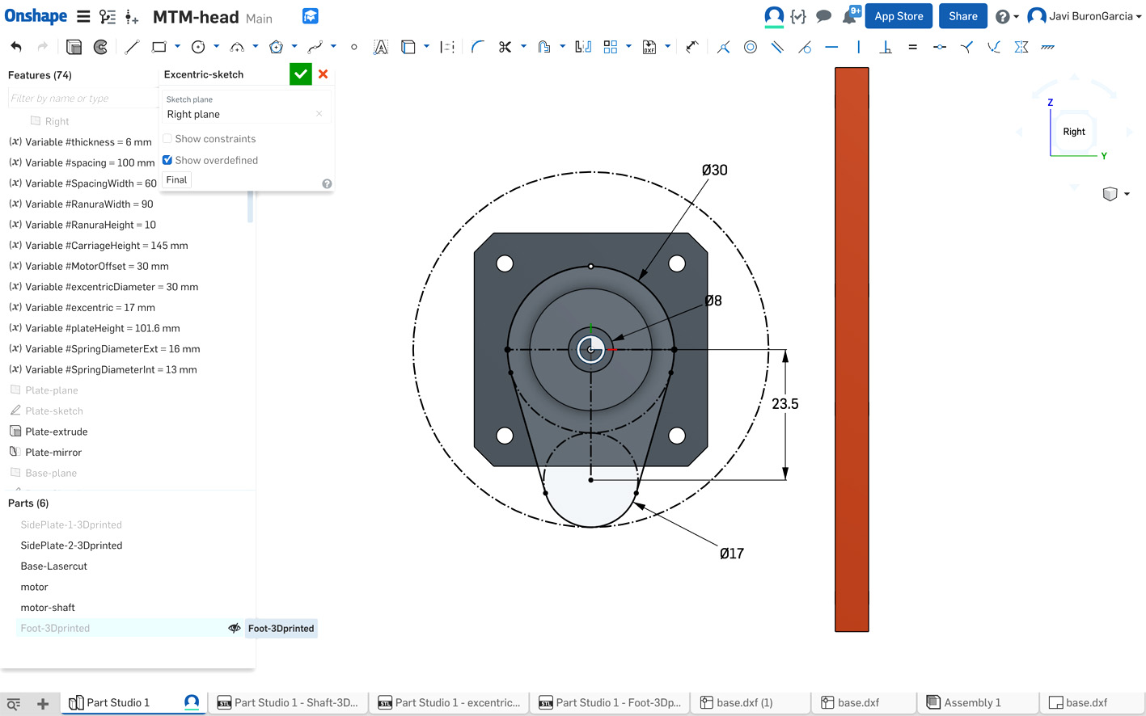Viewport: 1146px width, 716px height.
Task: Activate the Dimension tool
Action: coord(692,47)
